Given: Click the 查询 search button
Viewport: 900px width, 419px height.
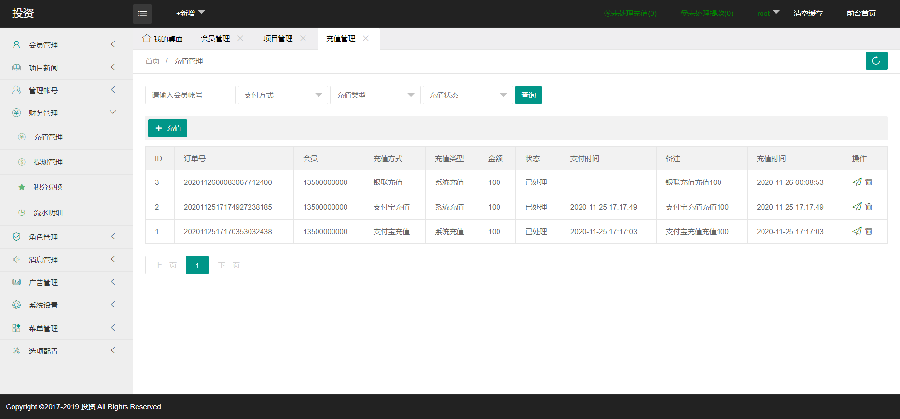Looking at the screenshot, I should click(x=528, y=95).
